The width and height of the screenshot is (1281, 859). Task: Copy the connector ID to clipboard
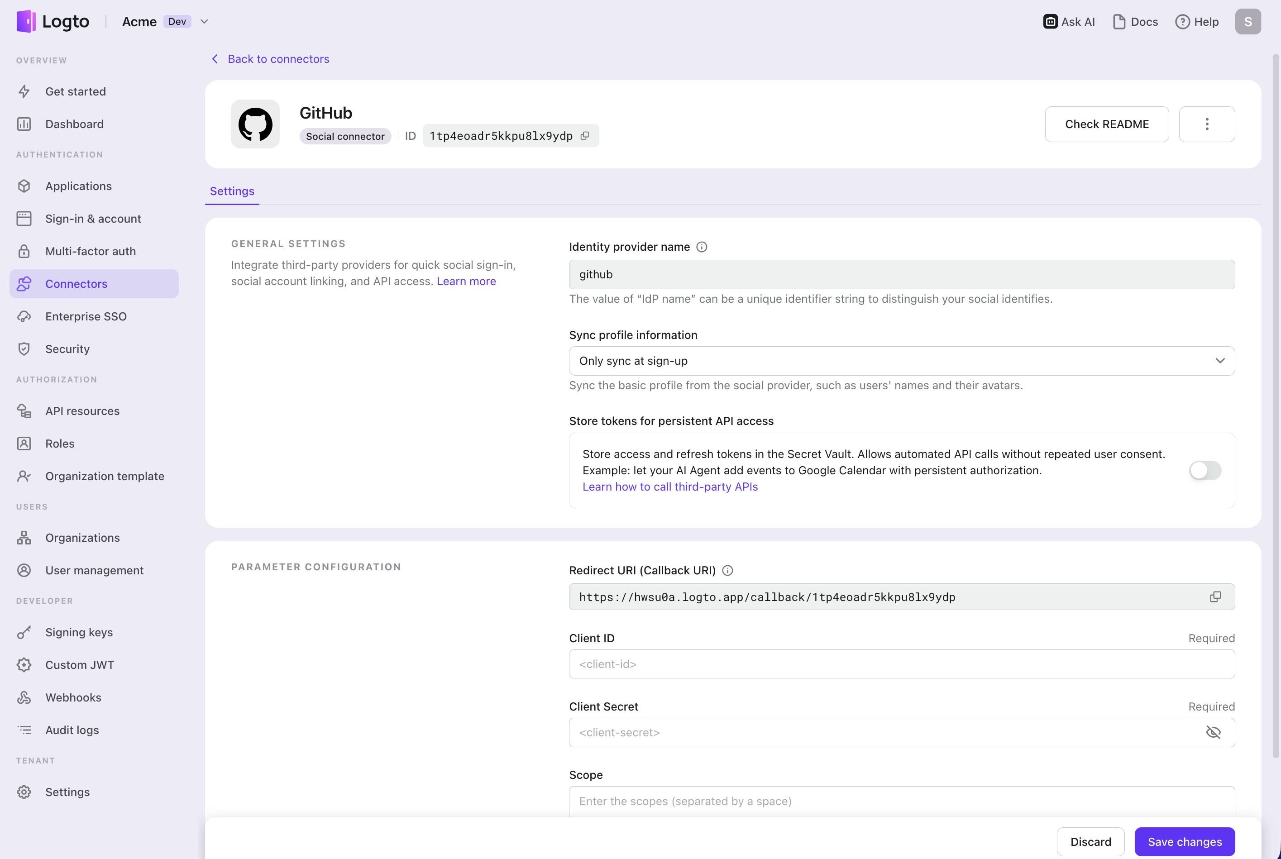click(585, 136)
